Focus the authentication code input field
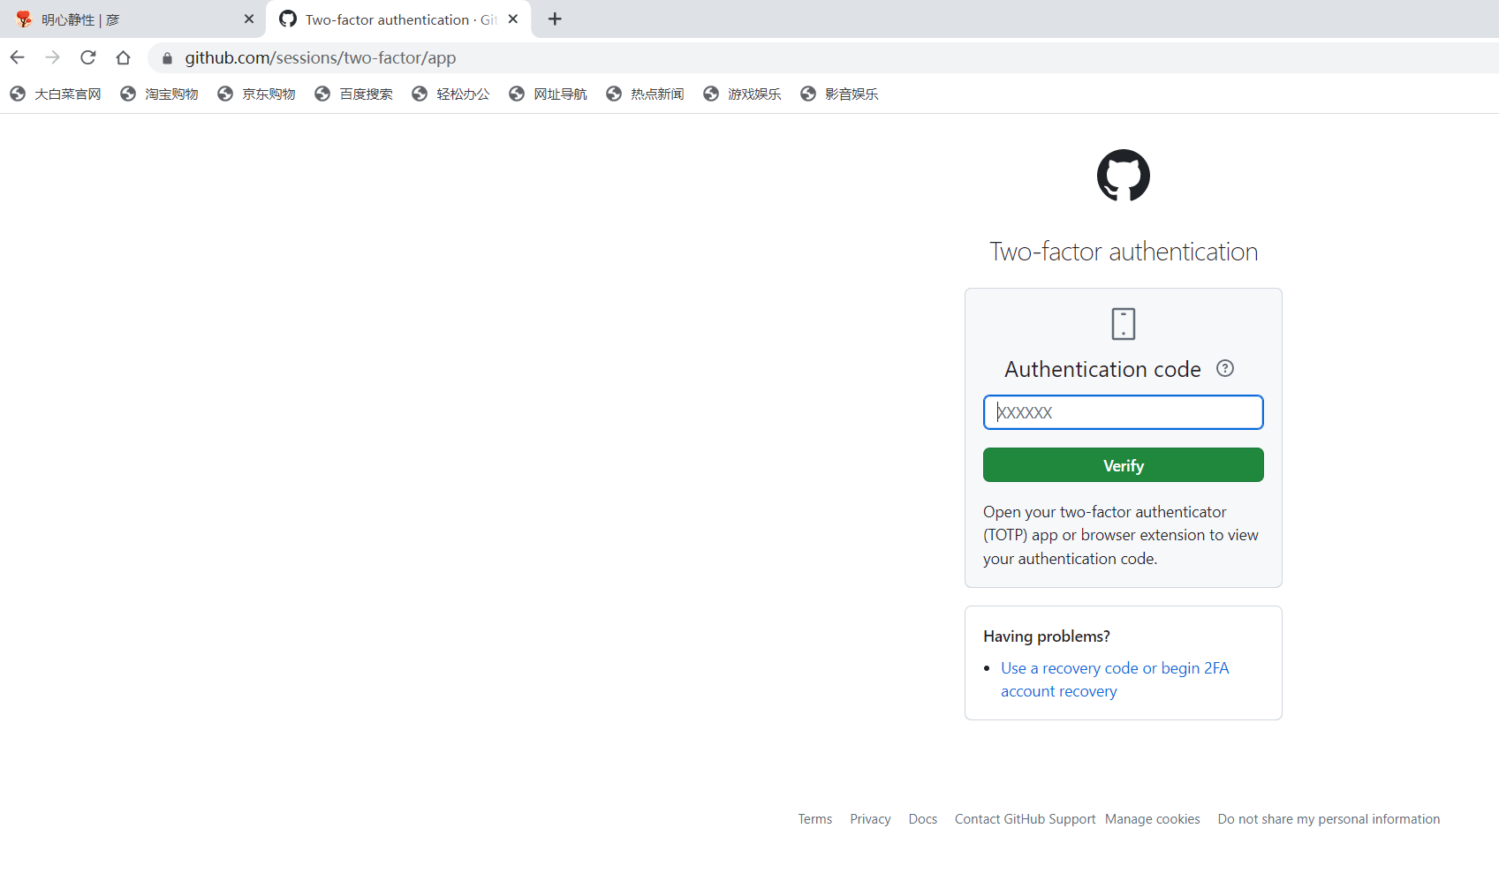 (1123, 412)
